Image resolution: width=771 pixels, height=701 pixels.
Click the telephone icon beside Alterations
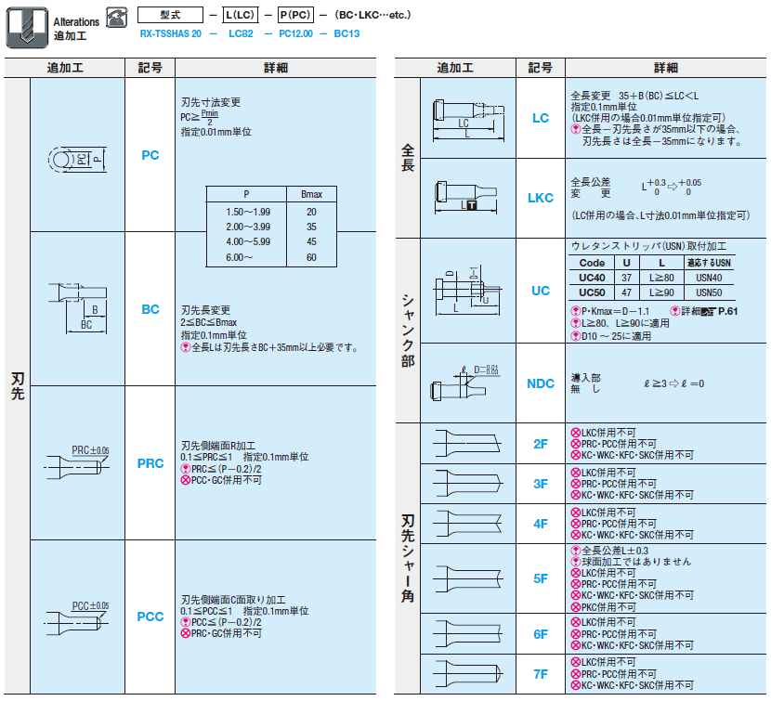pyautogui.click(x=117, y=17)
